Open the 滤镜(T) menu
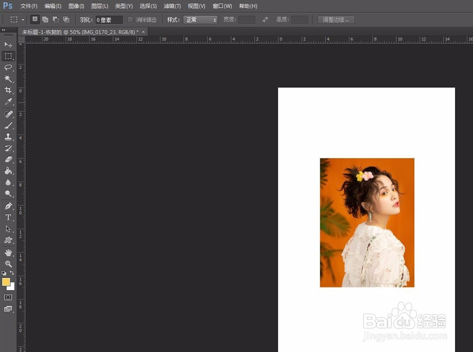473x352 pixels. [x=172, y=6]
